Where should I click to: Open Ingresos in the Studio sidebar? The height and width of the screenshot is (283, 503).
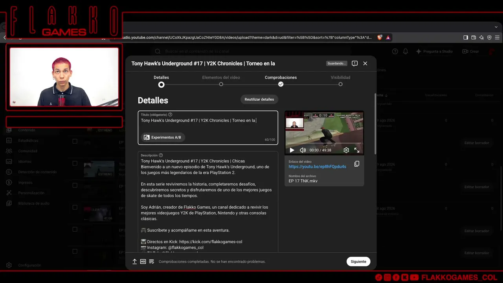coord(26,182)
